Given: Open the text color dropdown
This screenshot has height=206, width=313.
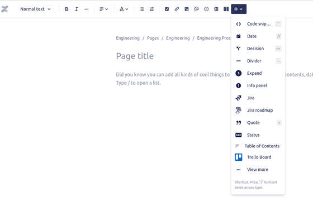Looking at the screenshot, I should pyautogui.click(x=124, y=9).
